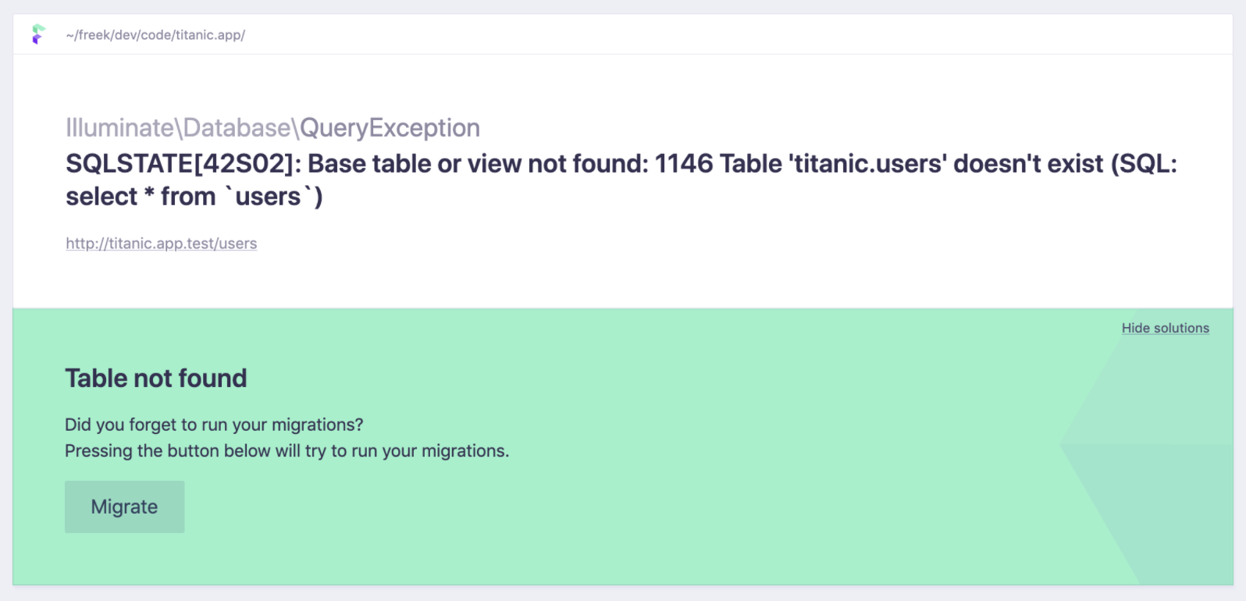Select the Illuminate\Database\QueryException class name
This screenshot has width=1246, height=601.
(272, 127)
